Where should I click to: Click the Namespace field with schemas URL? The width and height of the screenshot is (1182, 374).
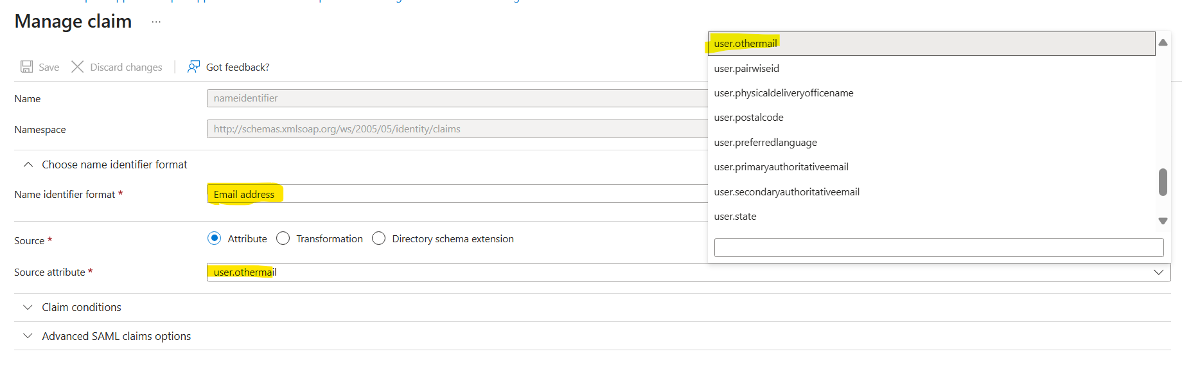click(x=457, y=129)
